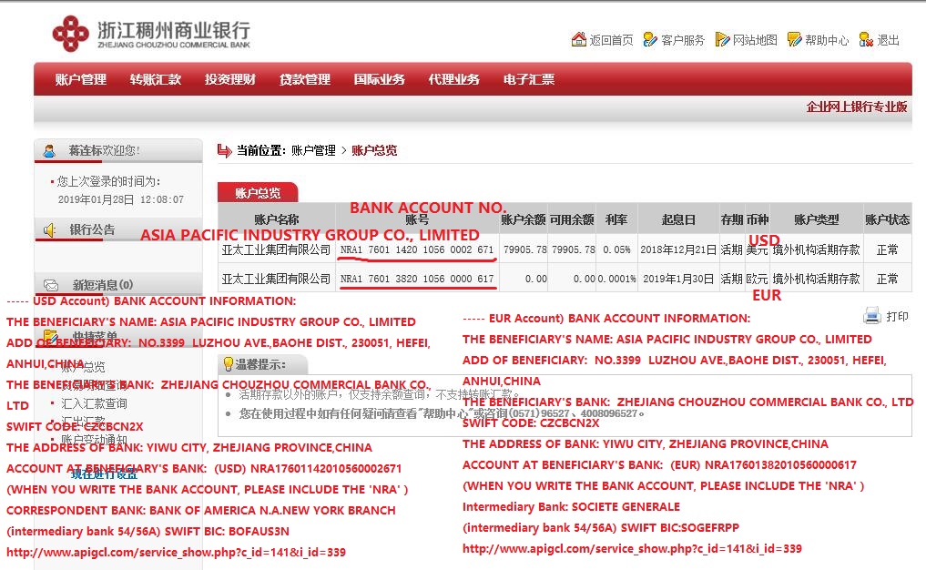926x570 pixels.
Task: Open the 账户管理 menu
Action: (x=80, y=79)
